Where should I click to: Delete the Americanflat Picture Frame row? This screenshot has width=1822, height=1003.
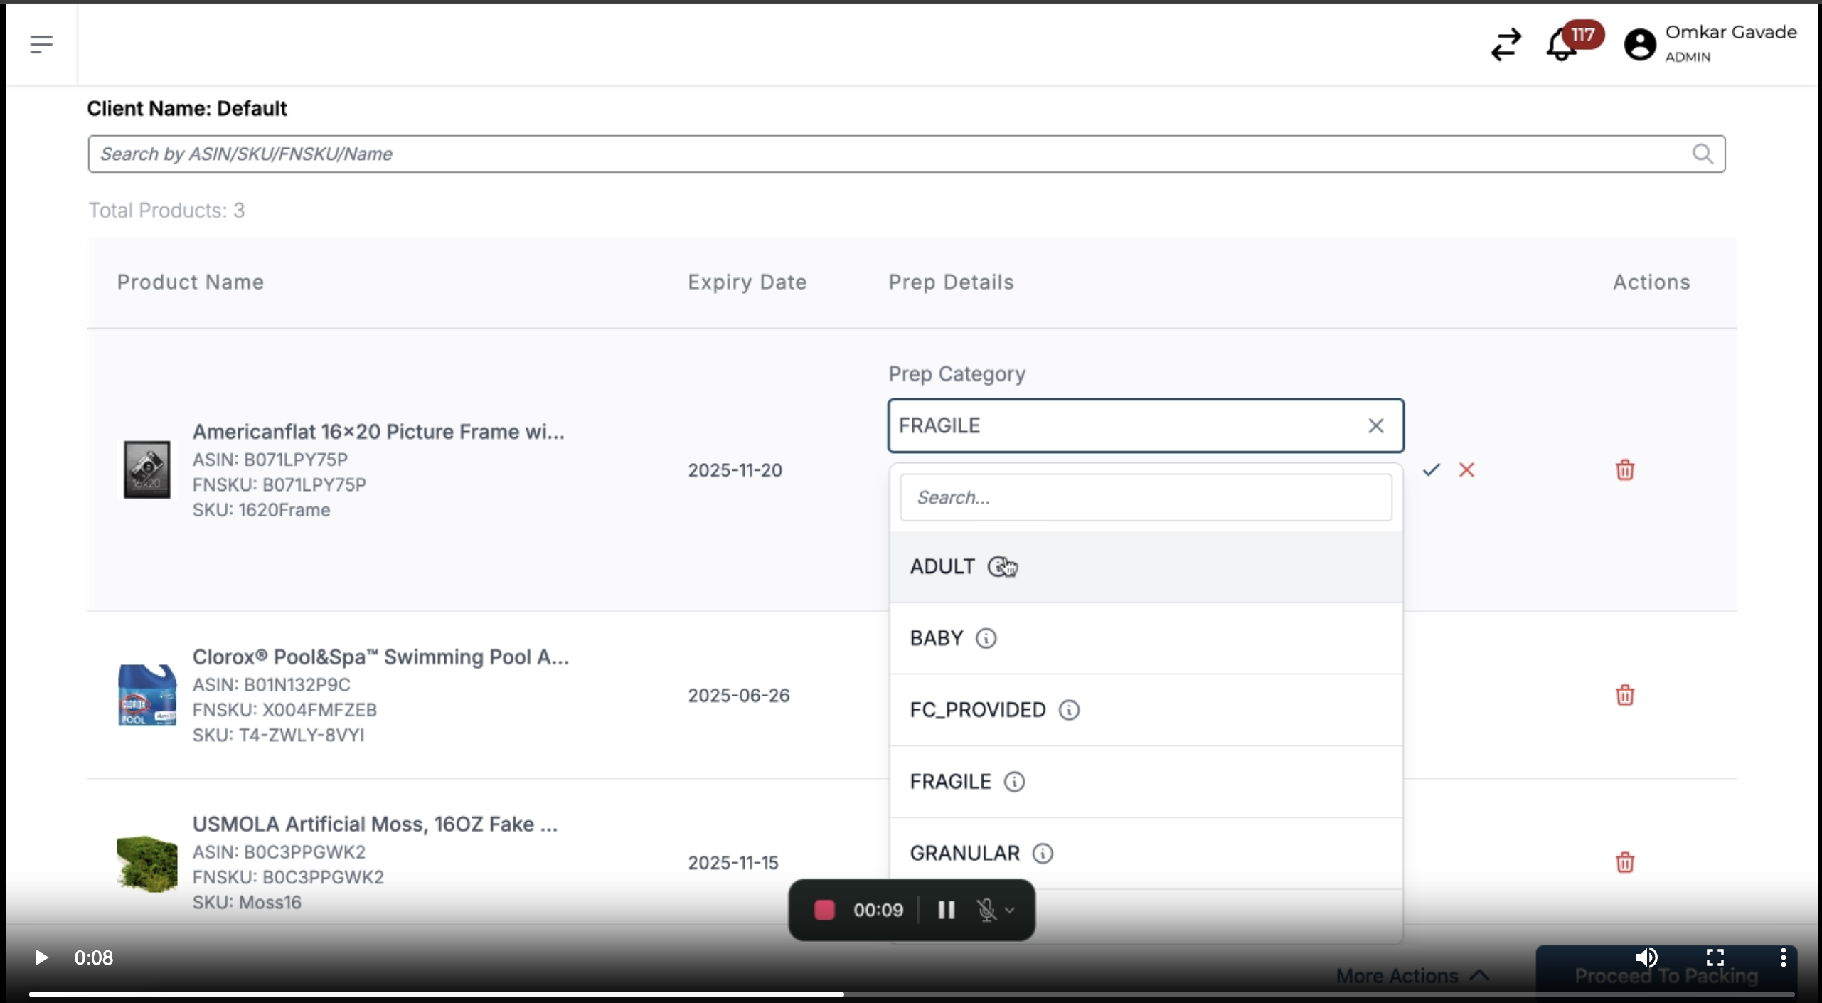[x=1625, y=470]
